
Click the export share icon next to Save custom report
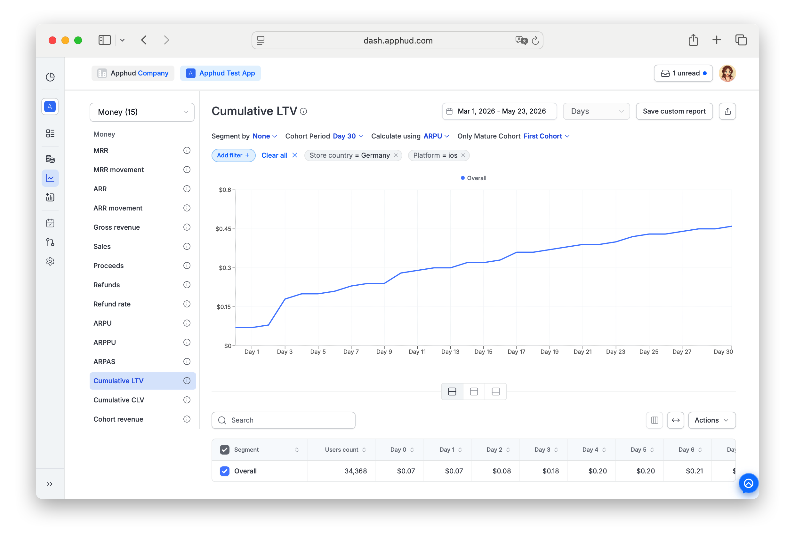coord(727,111)
